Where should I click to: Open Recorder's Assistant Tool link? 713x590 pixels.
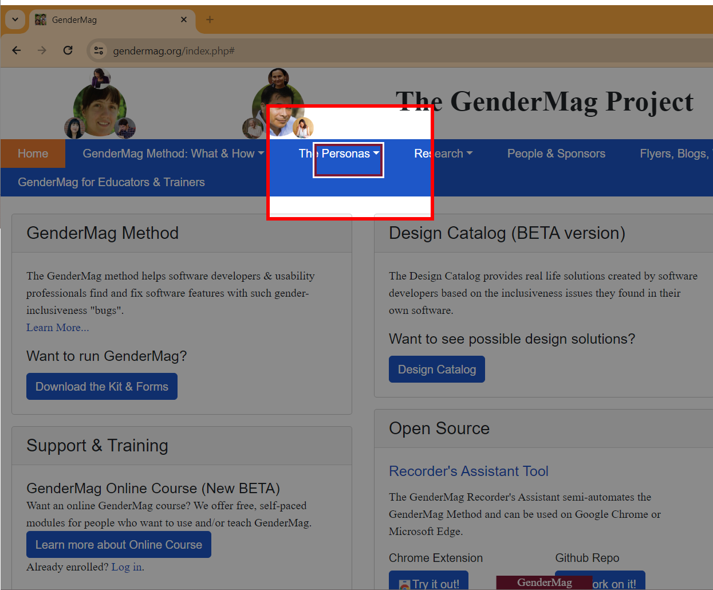pyautogui.click(x=468, y=471)
